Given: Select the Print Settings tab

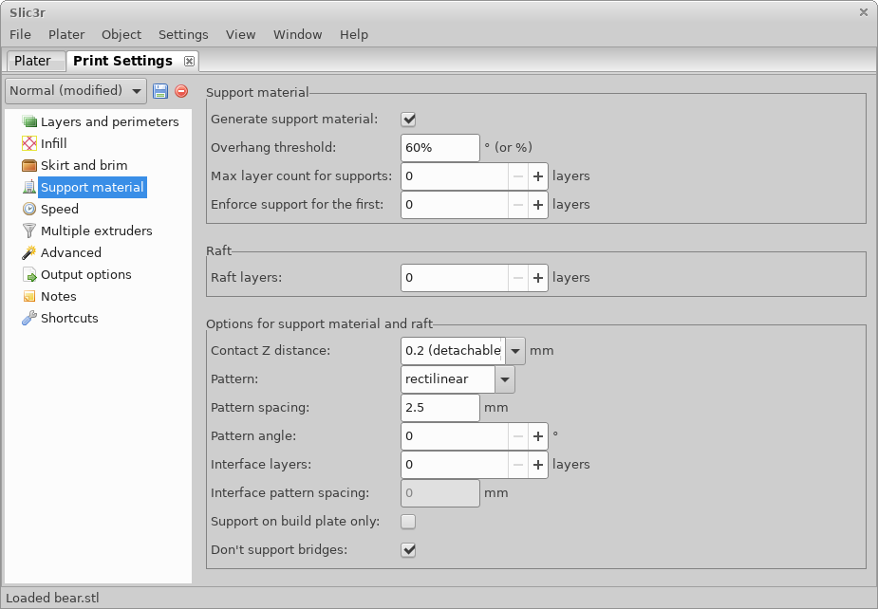Looking at the screenshot, I should click(x=122, y=61).
